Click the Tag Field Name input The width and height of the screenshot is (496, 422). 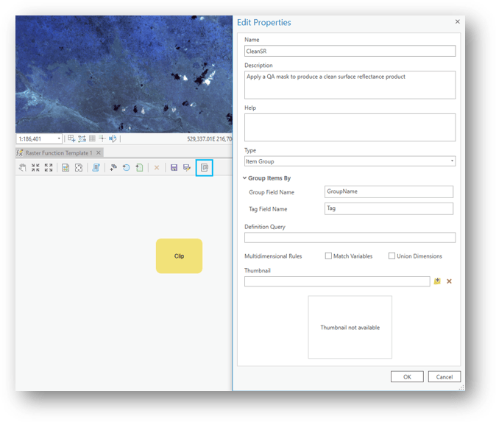389,208
